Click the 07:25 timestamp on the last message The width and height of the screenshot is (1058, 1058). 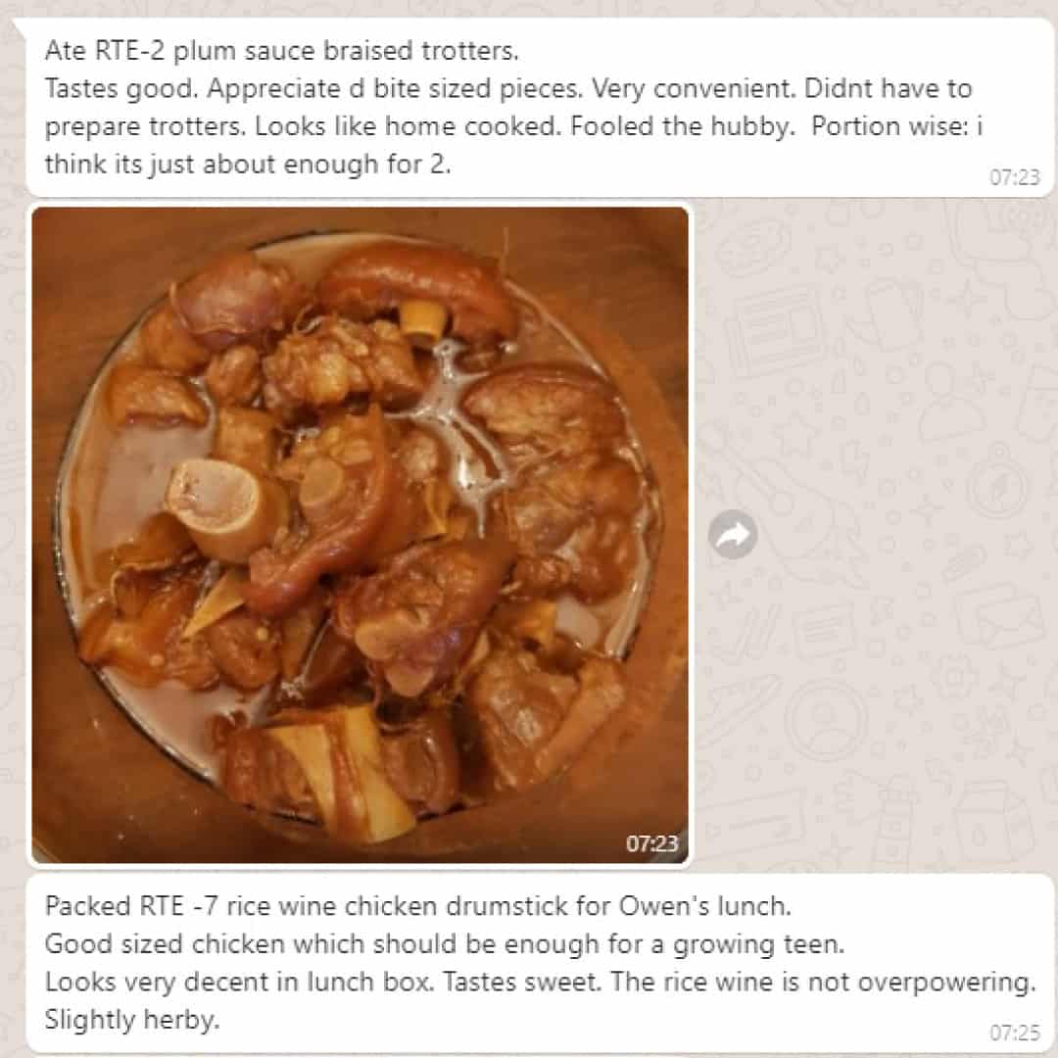click(x=1014, y=1033)
